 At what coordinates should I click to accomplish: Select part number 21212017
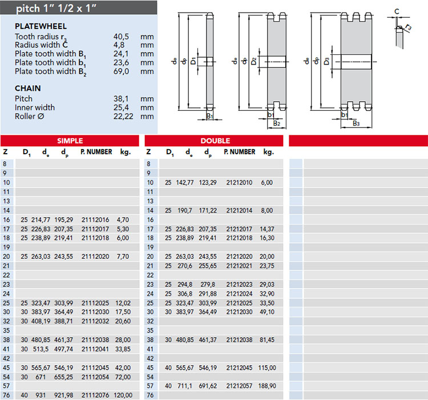coord(239,229)
